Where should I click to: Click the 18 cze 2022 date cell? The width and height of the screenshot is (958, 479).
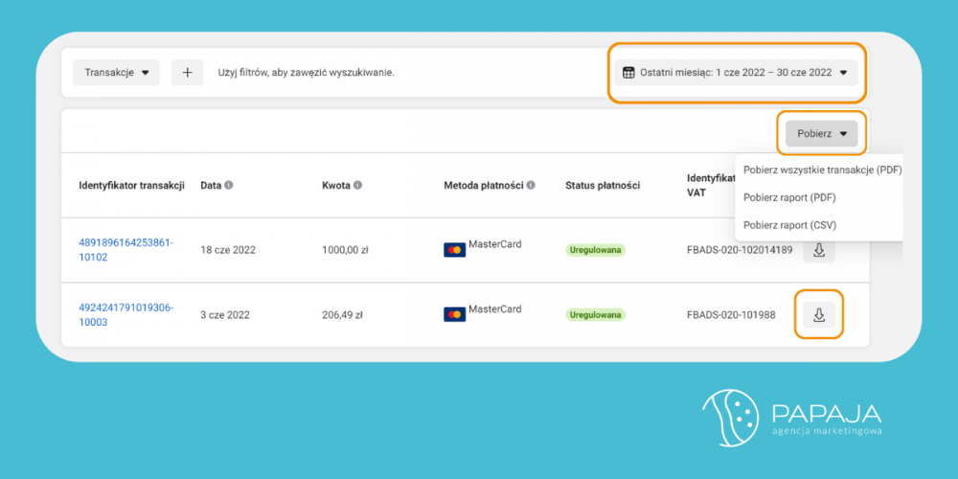coord(228,250)
